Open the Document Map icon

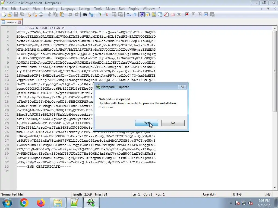(154, 15)
